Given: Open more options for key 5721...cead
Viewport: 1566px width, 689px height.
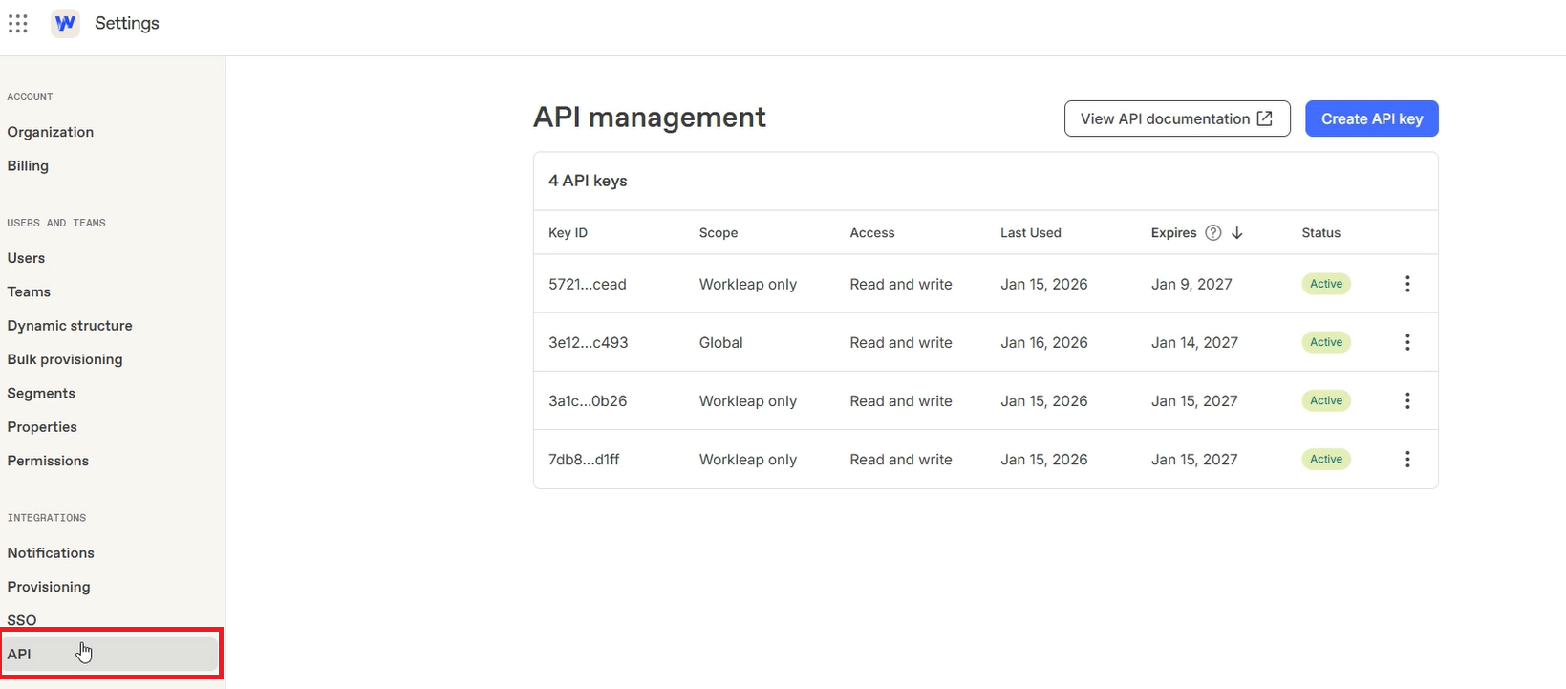Looking at the screenshot, I should (1407, 284).
